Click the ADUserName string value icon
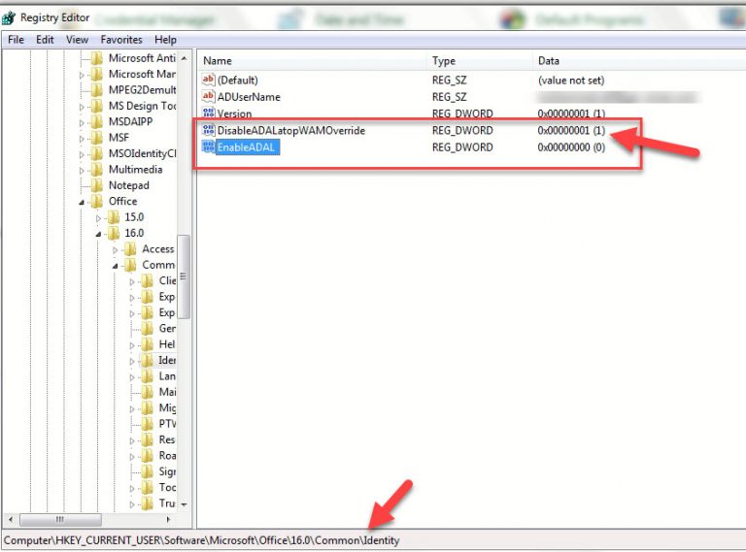This screenshot has width=746, height=552. click(x=208, y=97)
